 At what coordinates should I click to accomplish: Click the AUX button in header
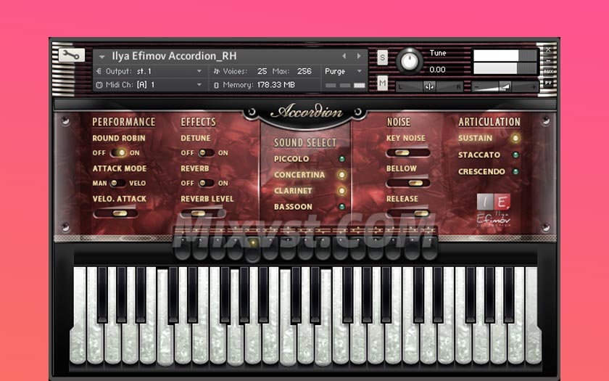pyautogui.click(x=548, y=71)
